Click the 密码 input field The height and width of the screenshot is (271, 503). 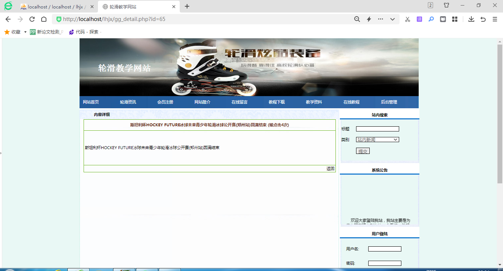pos(385,263)
